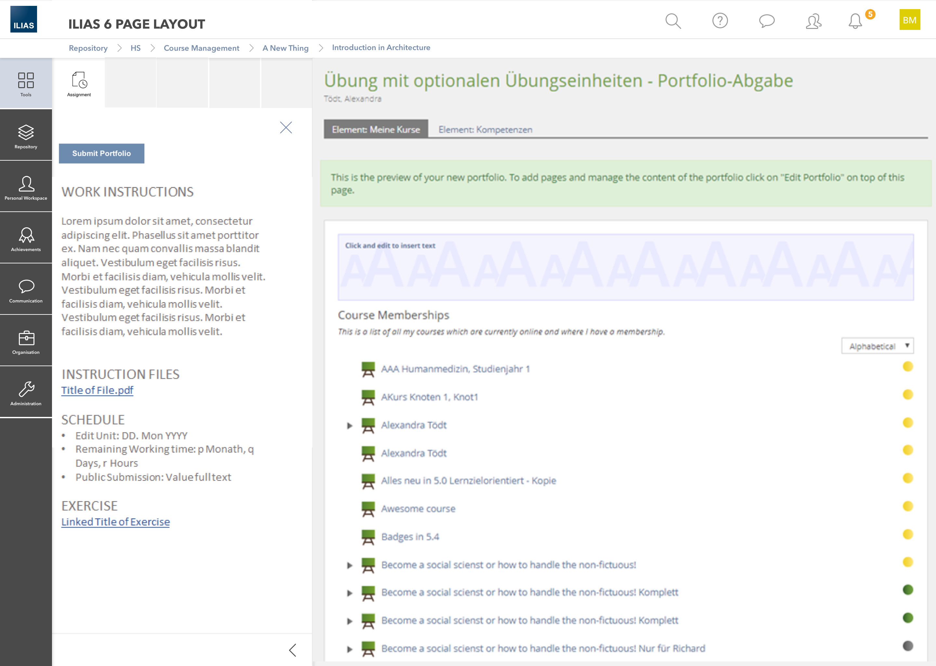The height and width of the screenshot is (666, 936).
Task: Click the 'Click and edit to insert text' field
Action: pos(625,267)
